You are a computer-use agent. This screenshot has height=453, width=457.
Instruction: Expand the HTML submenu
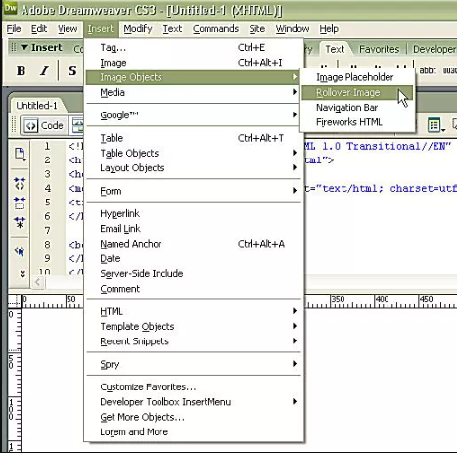pyautogui.click(x=193, y=311)
